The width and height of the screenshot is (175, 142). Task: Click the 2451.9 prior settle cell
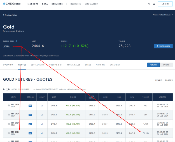(x=92, y=133)
